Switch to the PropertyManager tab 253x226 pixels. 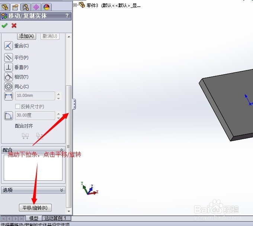15,7
